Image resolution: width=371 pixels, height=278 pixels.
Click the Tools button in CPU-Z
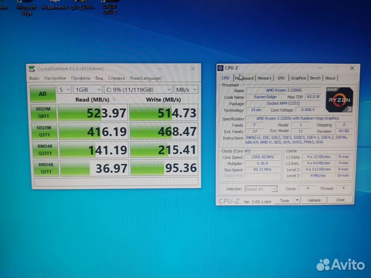click(284, 200)
